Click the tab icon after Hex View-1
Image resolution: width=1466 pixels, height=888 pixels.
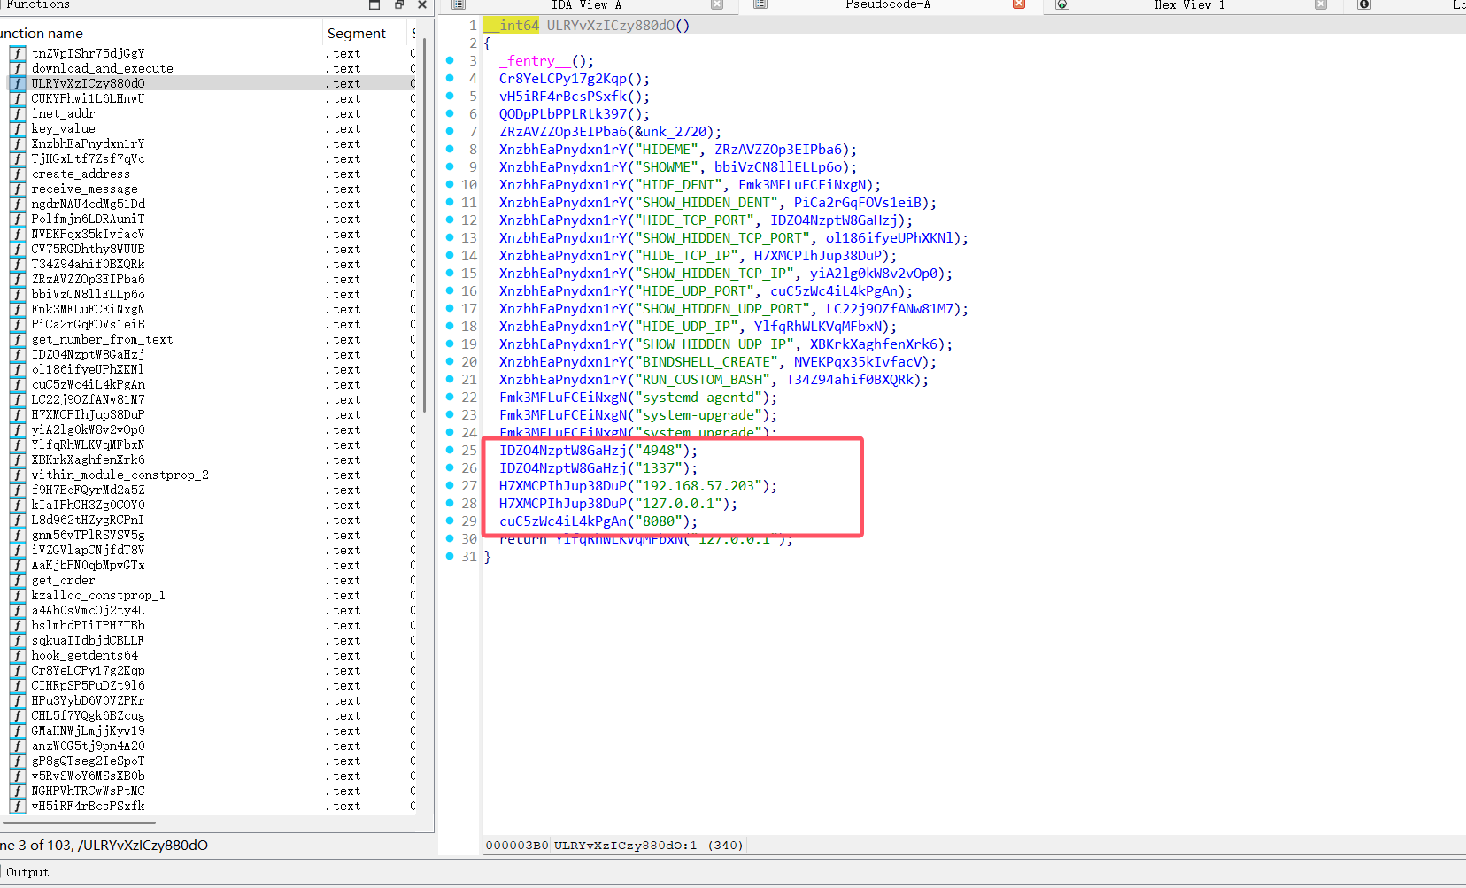coord(1364,4)
